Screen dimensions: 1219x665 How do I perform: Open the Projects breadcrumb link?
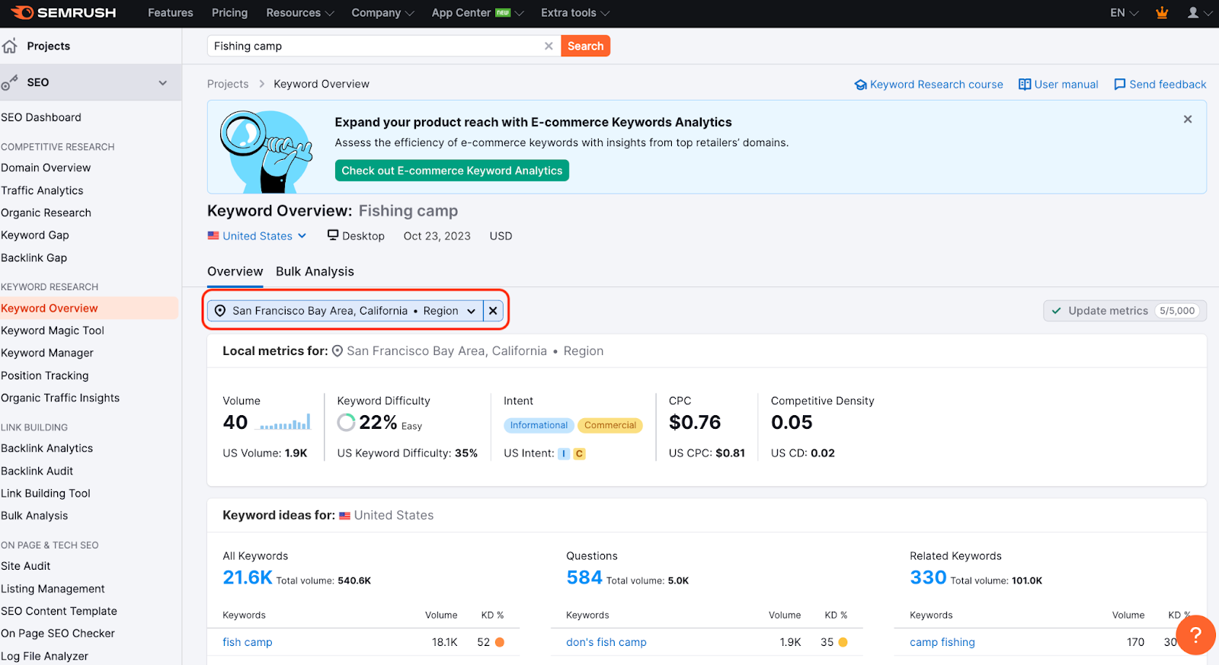click(x=228, y=84)
